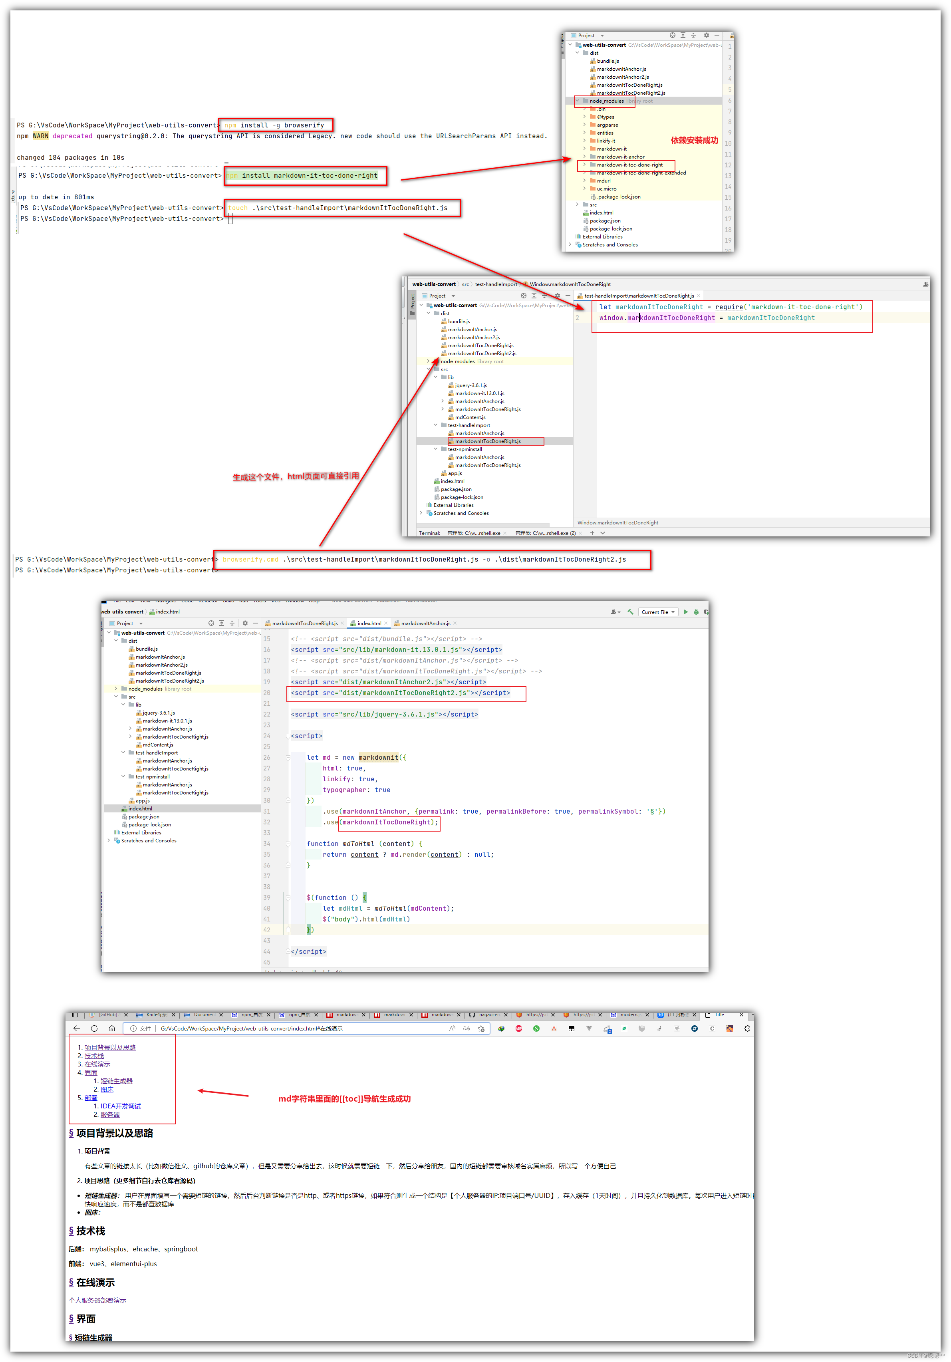This screenshot has width=951, height=1362.
Task: Open browser home page icon
Action: click(x=111, y=1028)
